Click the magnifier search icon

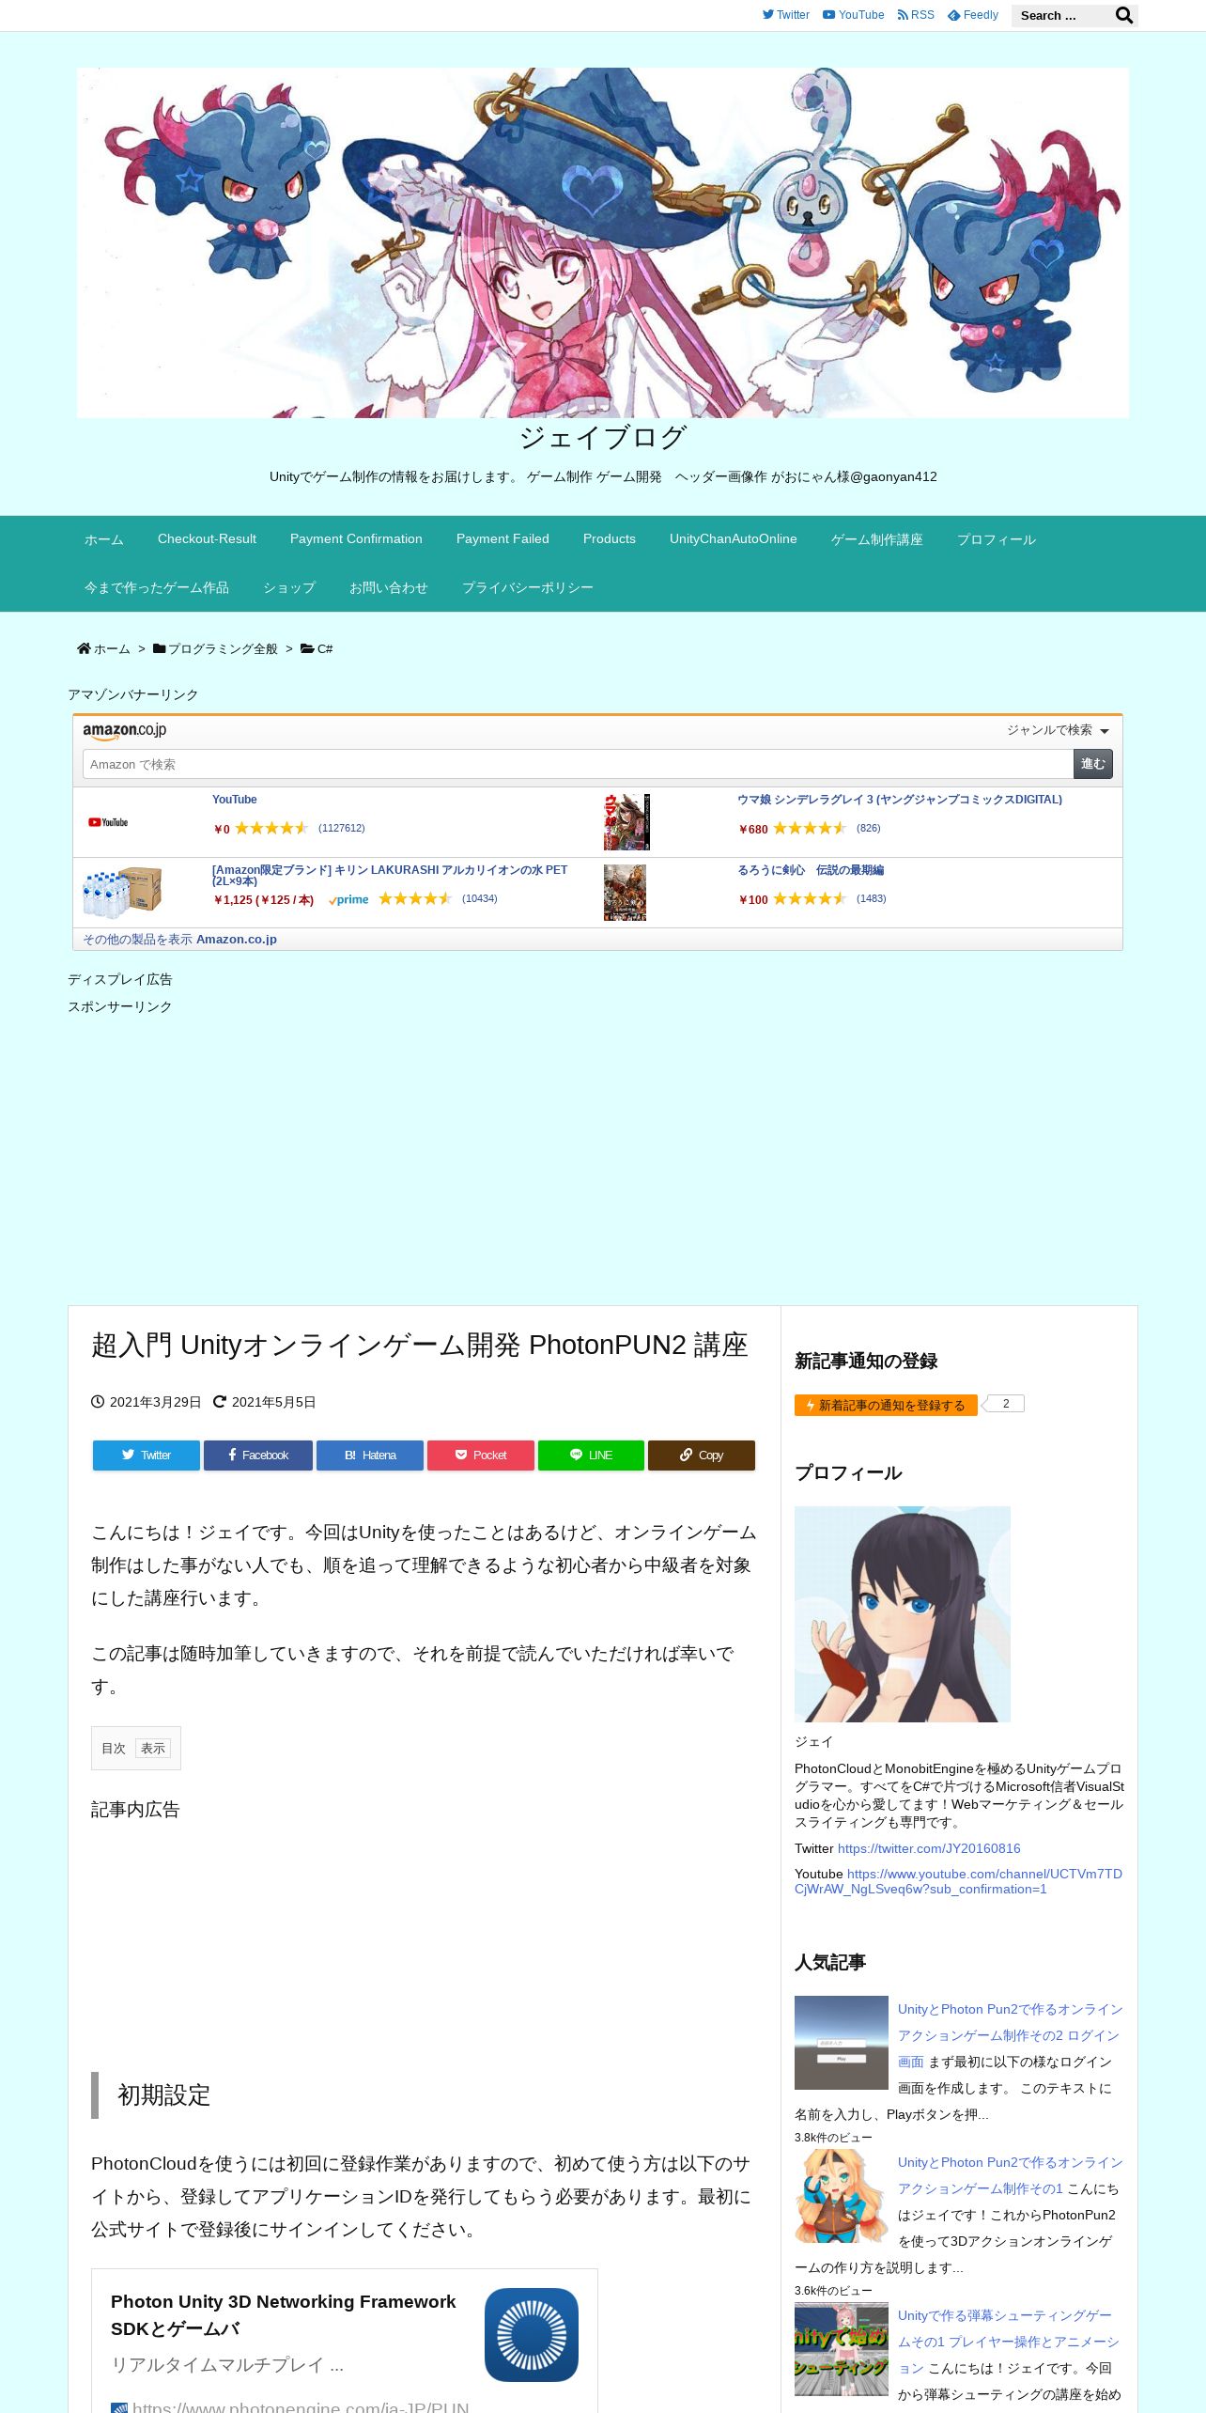coord(1123,15)
